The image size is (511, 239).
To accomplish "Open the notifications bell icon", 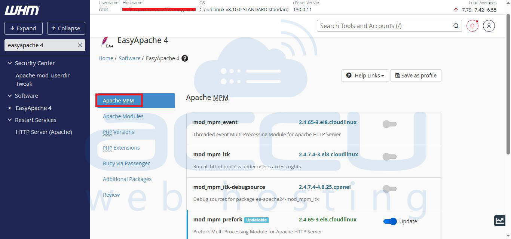I will (472, 26).
